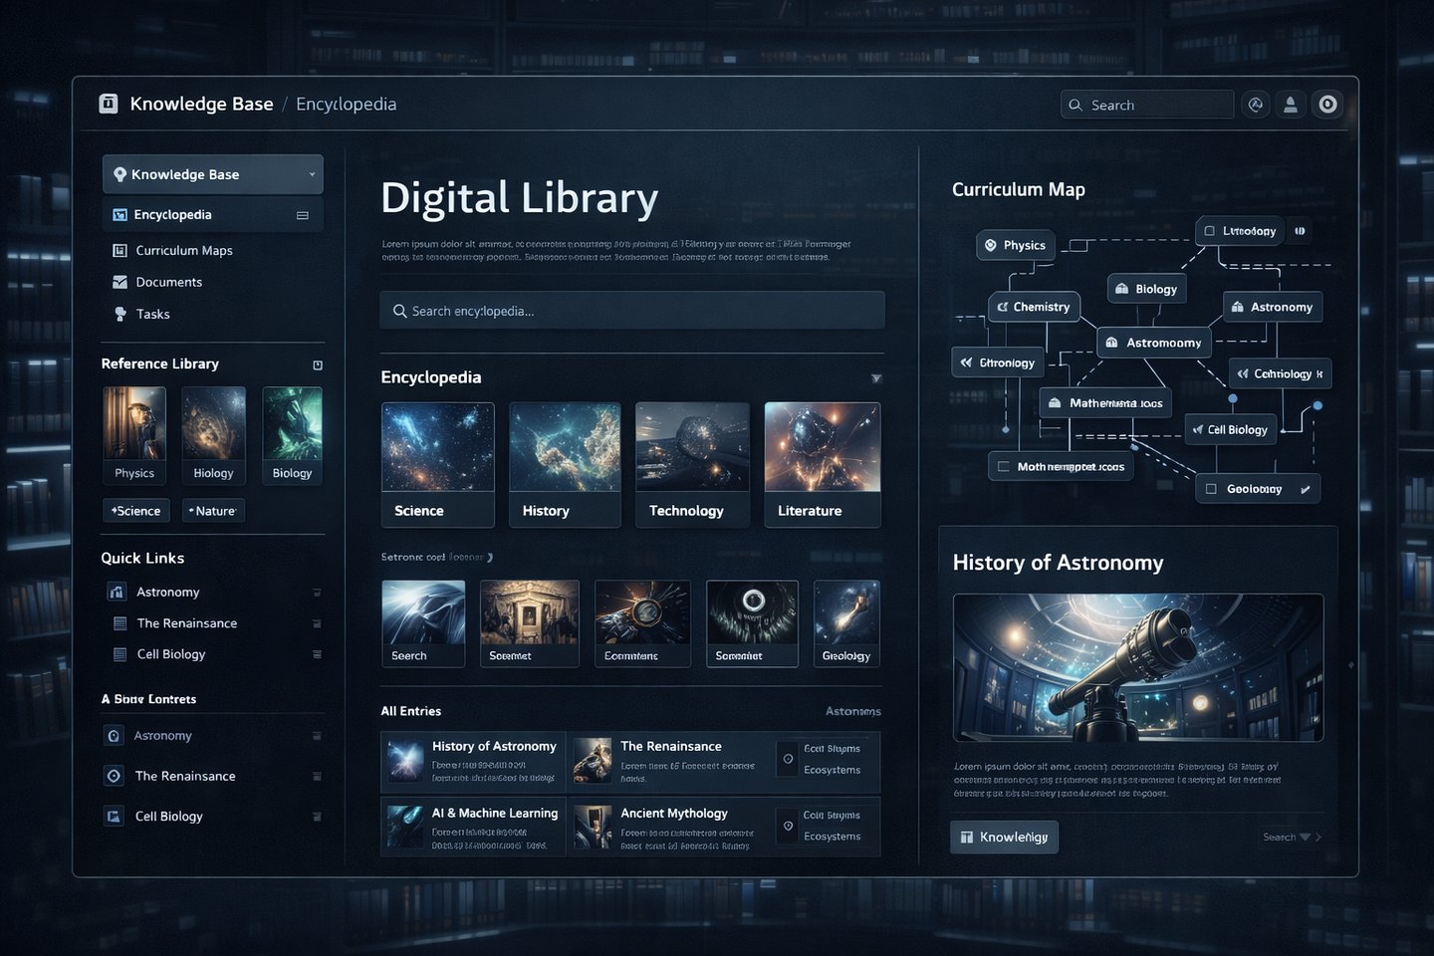This screenshot has width=1434, height=956.
Task: Click the Curriculum Maps sidebar icon
Action: click(x=119, y=251)
